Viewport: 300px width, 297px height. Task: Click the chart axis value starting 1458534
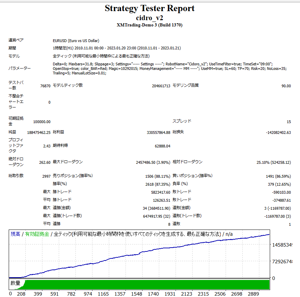tap(282, 245)
